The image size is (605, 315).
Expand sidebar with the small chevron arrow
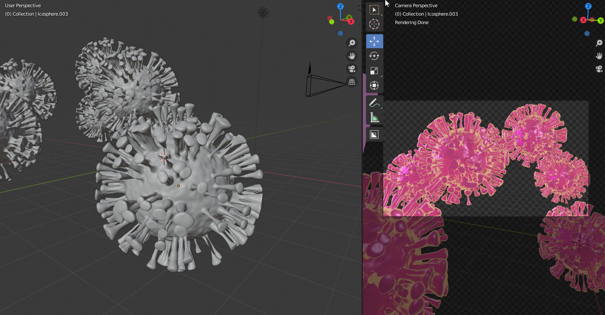pos(360,8)
